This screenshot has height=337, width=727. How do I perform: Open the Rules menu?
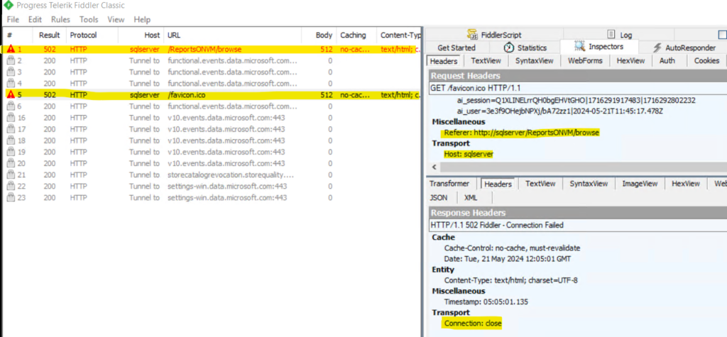click(60, 19)
